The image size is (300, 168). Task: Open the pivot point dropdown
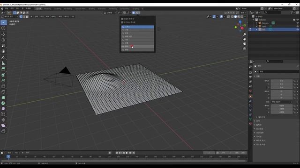[x=119, y=13]
